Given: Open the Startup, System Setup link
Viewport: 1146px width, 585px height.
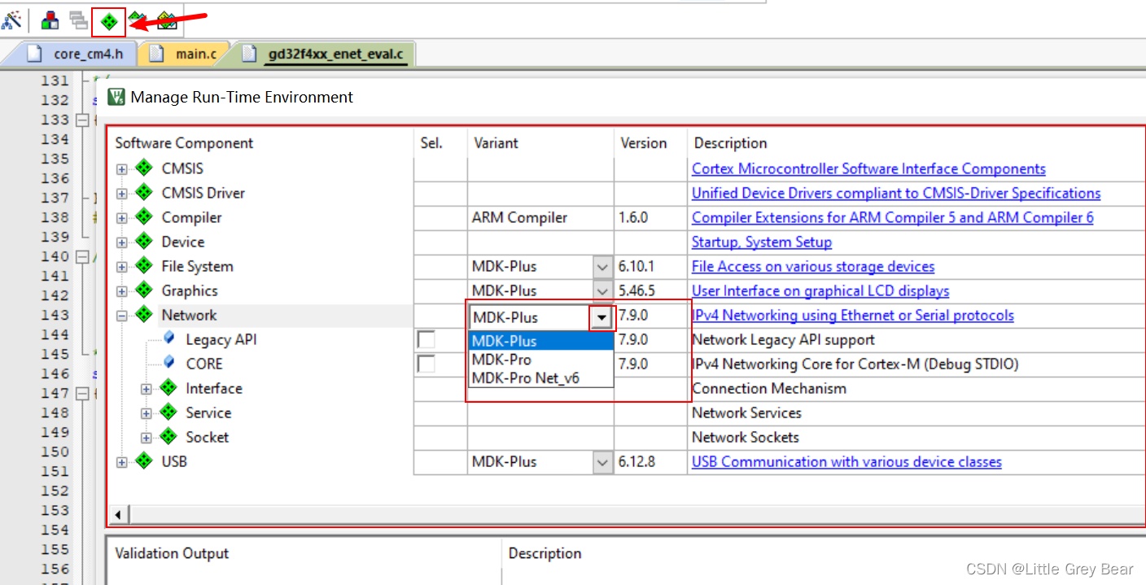Looking at the screenshot, I should point(762,242).
